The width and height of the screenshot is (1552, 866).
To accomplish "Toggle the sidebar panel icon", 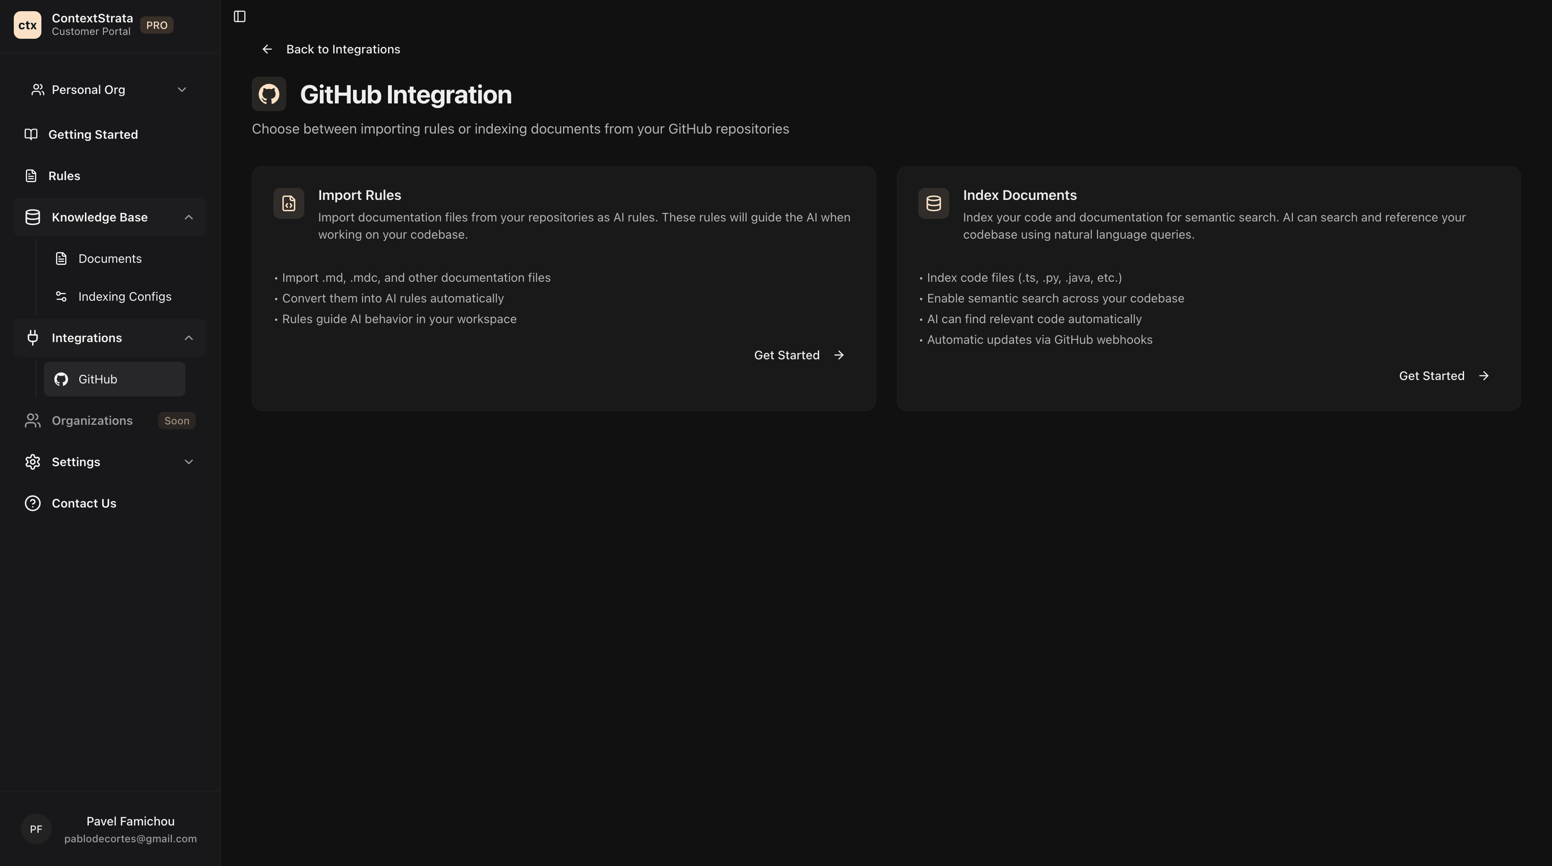I will (x=239, y=16).
